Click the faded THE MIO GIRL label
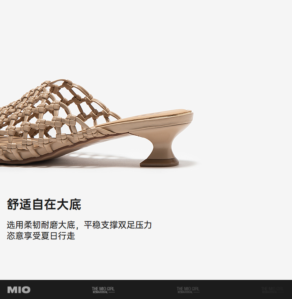292x299 pixels. click(272, 289)
